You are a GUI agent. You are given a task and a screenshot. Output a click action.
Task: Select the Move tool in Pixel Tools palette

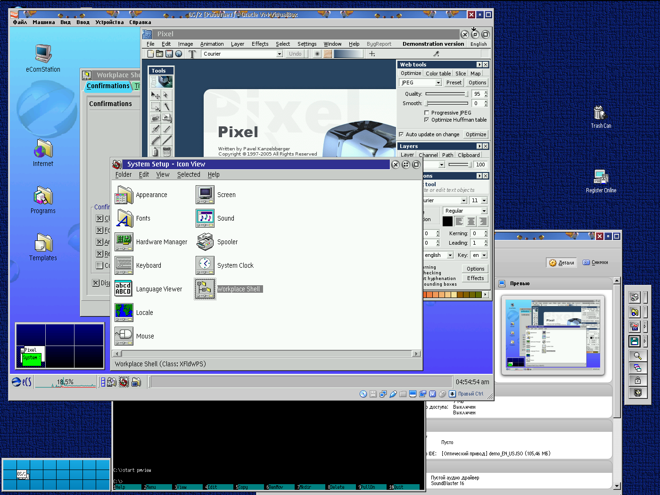(x=155, y=95)
